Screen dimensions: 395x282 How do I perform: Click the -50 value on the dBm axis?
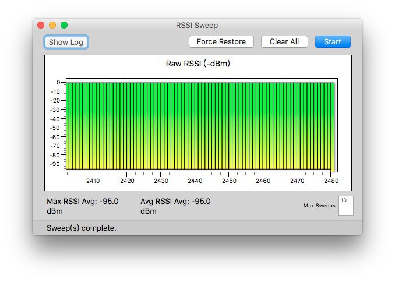click(x=55, y=128)
